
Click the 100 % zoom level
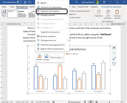click(x=122, y=102)
